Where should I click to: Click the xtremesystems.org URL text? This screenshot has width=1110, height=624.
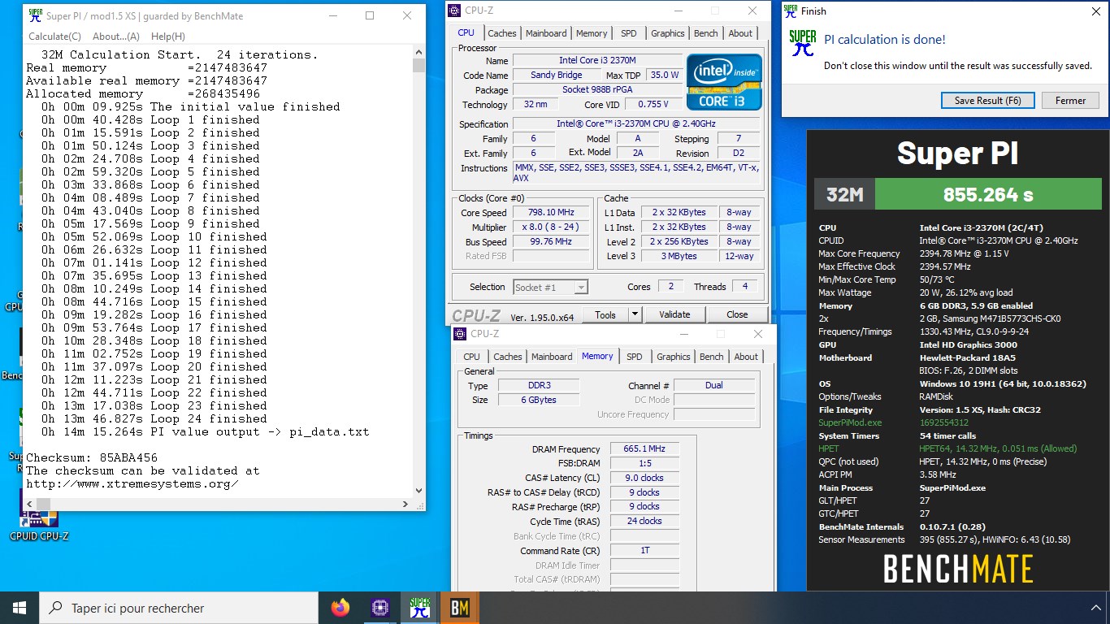(x=132, y=483)
